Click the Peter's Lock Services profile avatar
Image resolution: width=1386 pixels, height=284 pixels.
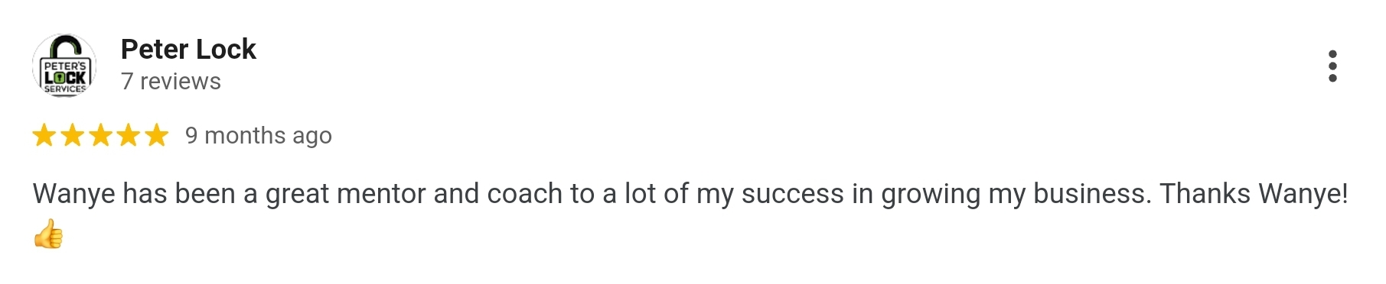pos(64,66)
